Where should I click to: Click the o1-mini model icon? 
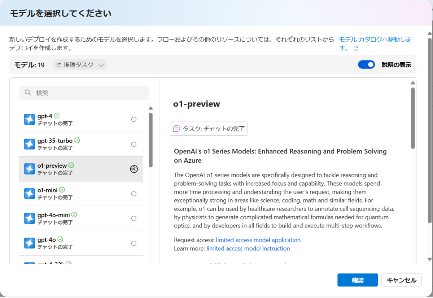(30, 194)
